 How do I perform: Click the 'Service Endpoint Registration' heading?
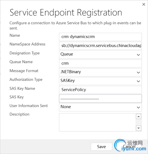(66, 13)
